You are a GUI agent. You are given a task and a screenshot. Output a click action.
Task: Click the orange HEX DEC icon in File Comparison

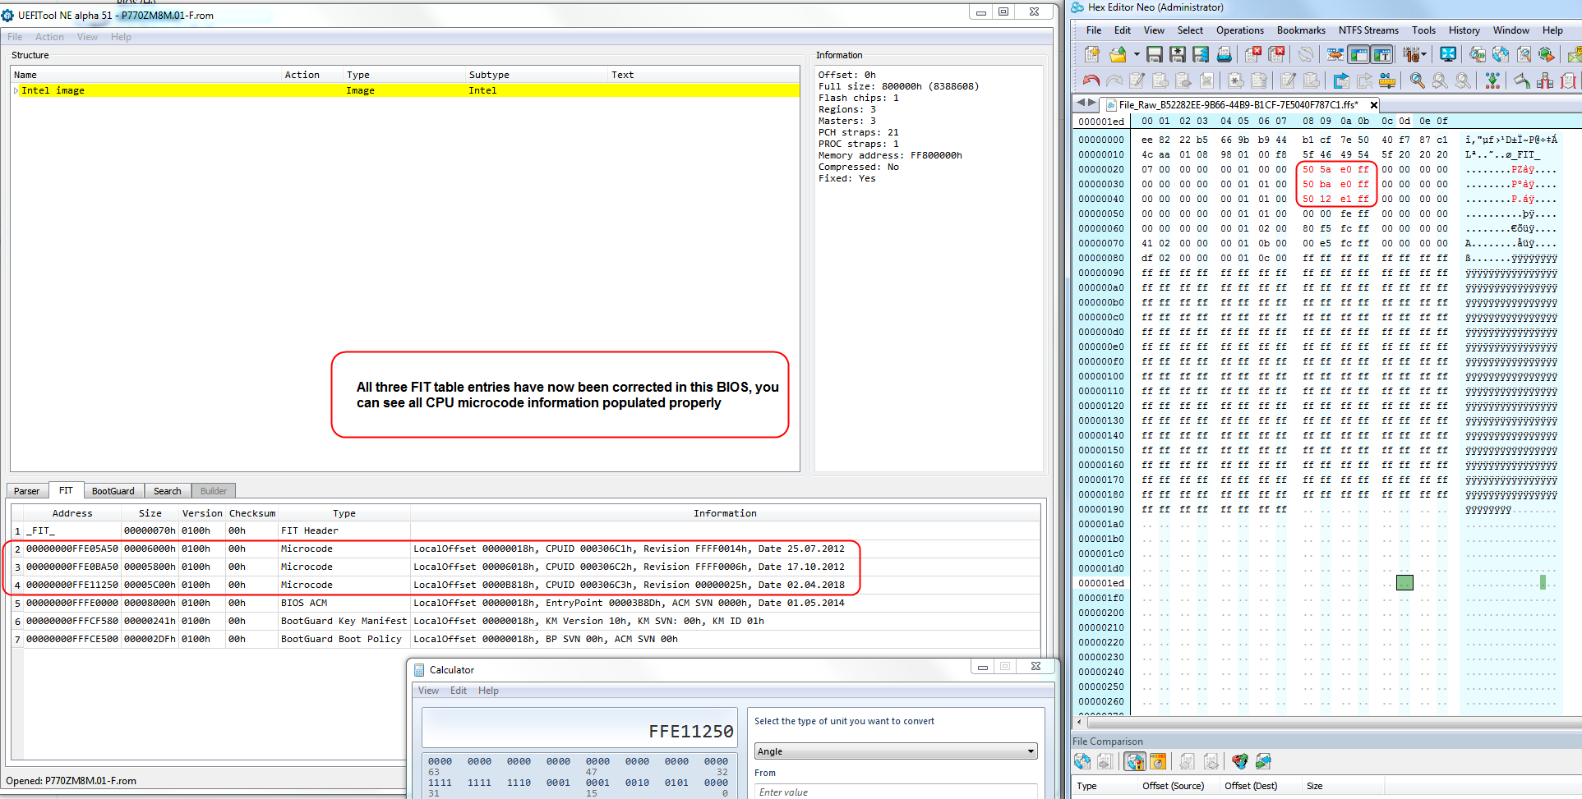coord(1158,761)
